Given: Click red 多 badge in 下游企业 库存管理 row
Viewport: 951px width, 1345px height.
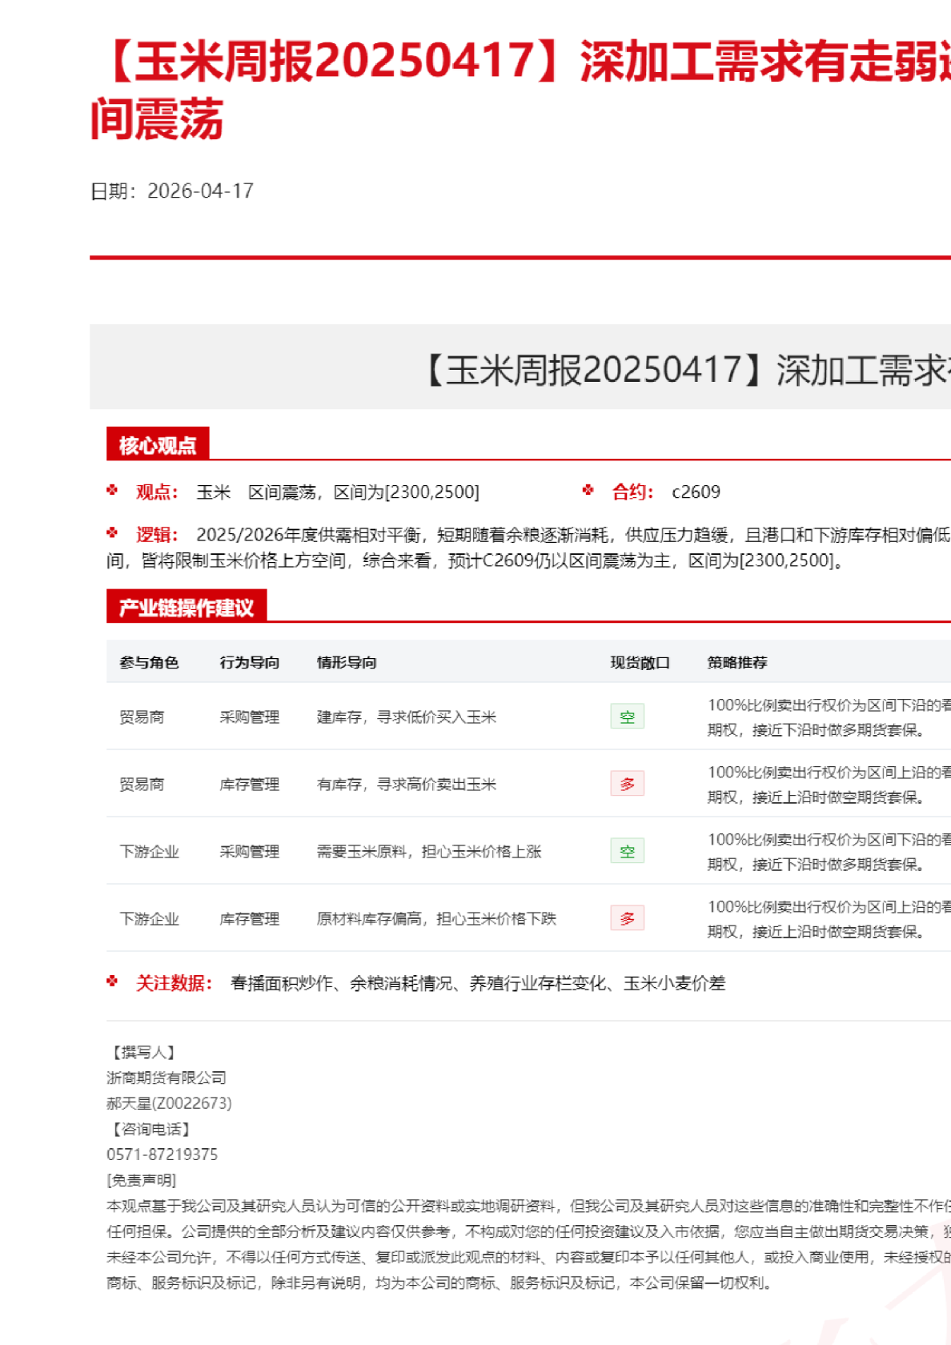Looking at the screenshot, I should point(627,918).
